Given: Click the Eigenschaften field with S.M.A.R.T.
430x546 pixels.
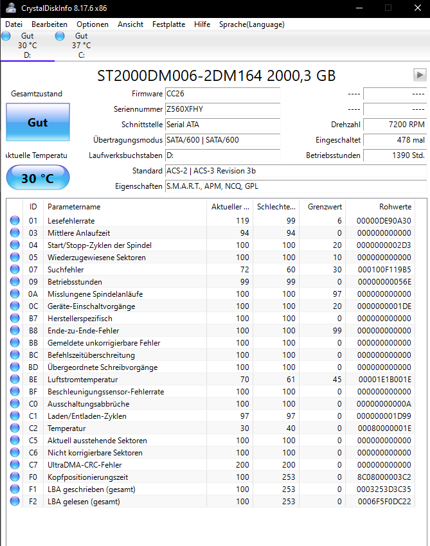Looking at the screenshot, I should [x=296, y=186].
